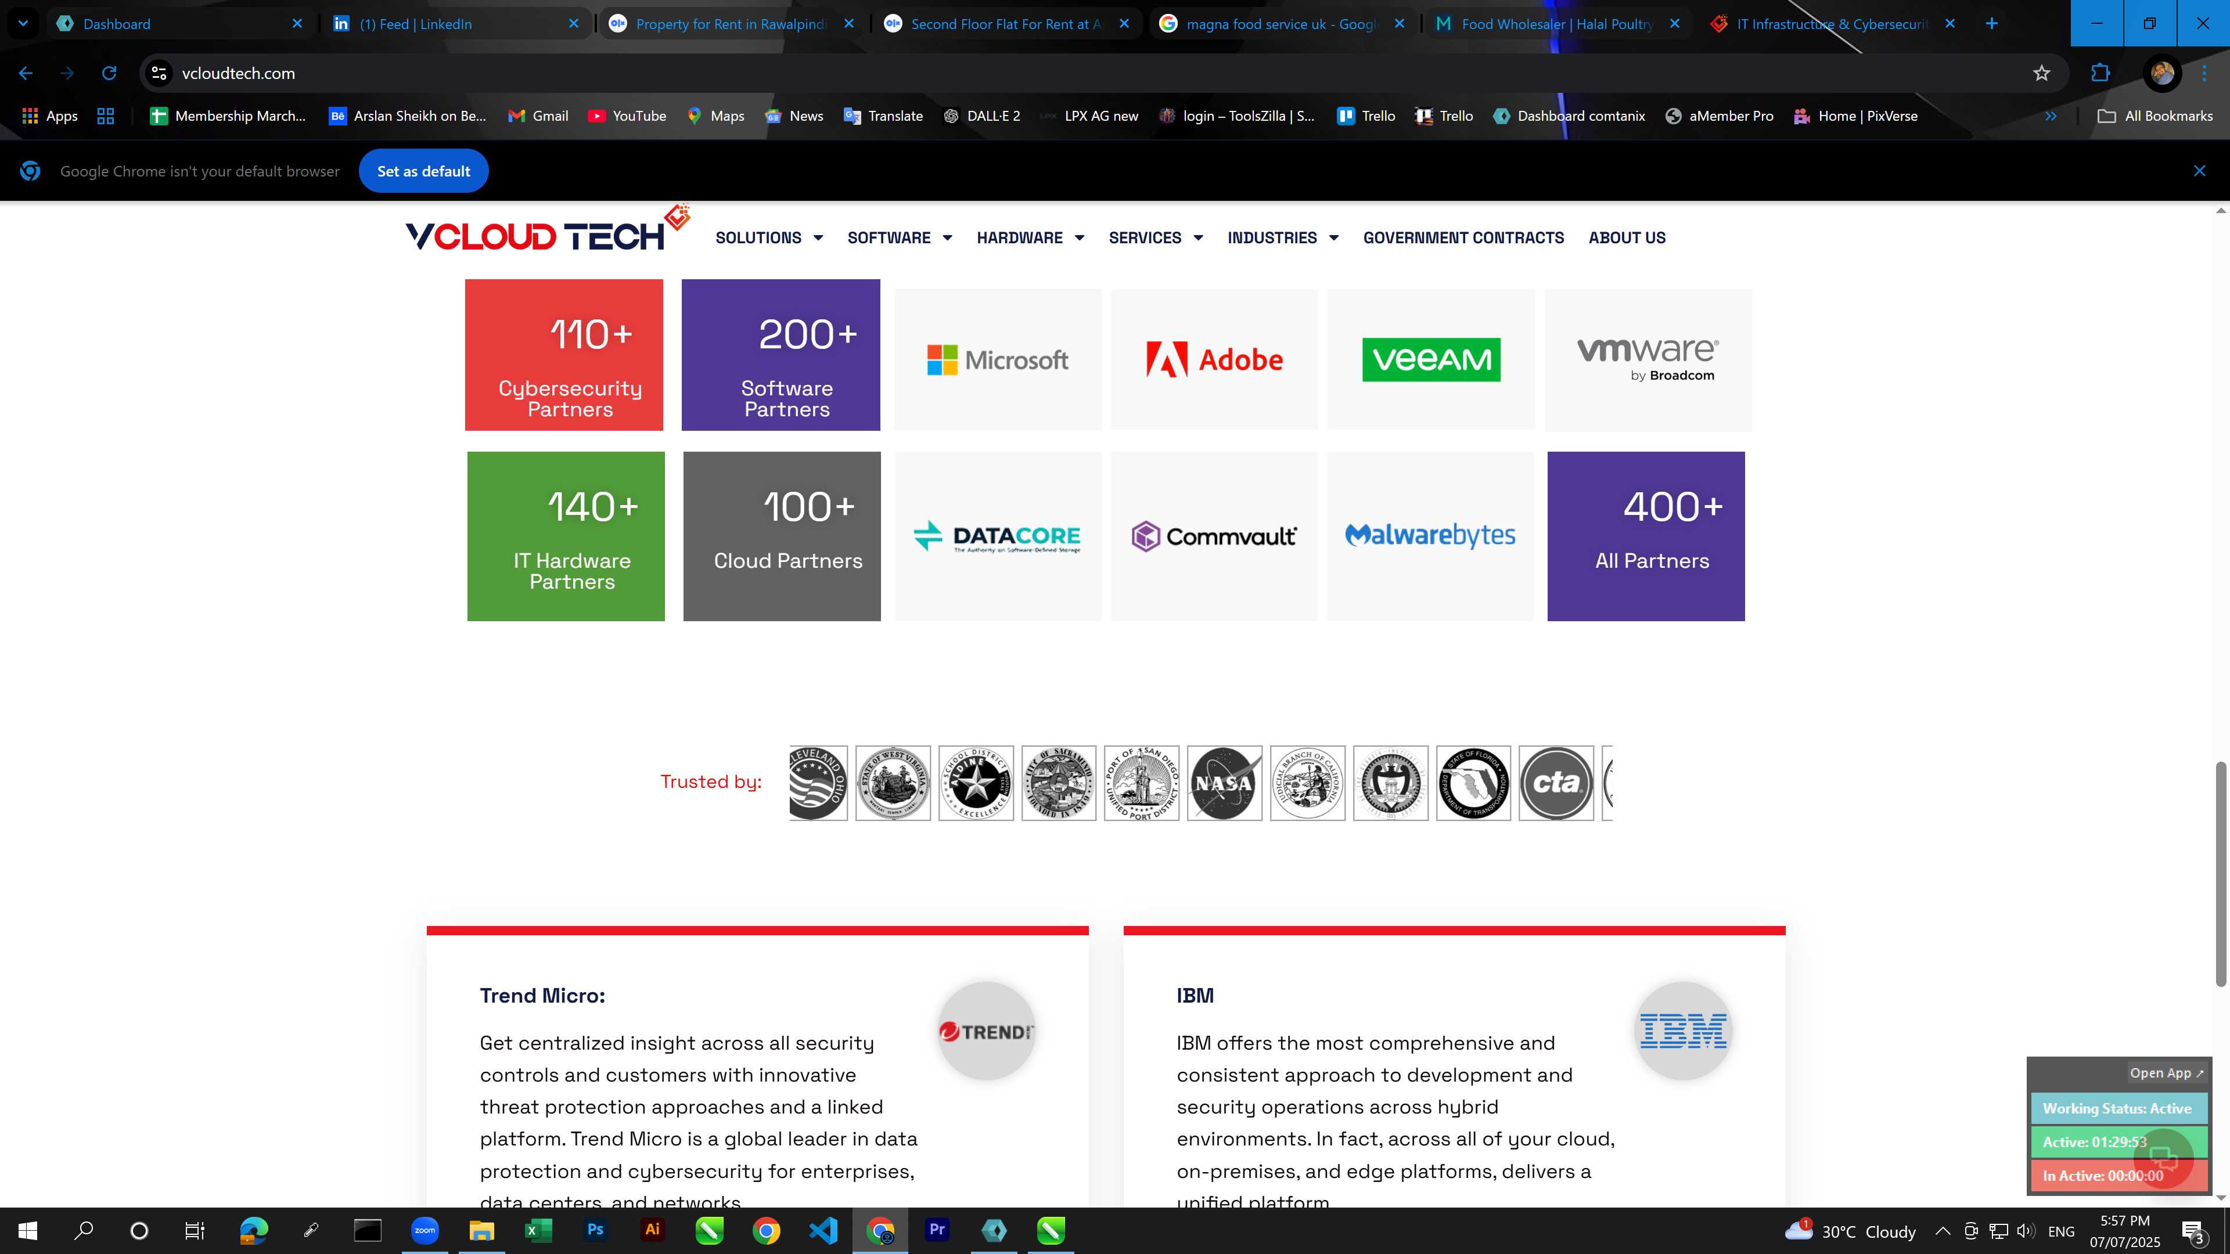Screen dimensions: 2230x1254
Task: Open the Apps bookmark shortcut
Action: (49, 116)
